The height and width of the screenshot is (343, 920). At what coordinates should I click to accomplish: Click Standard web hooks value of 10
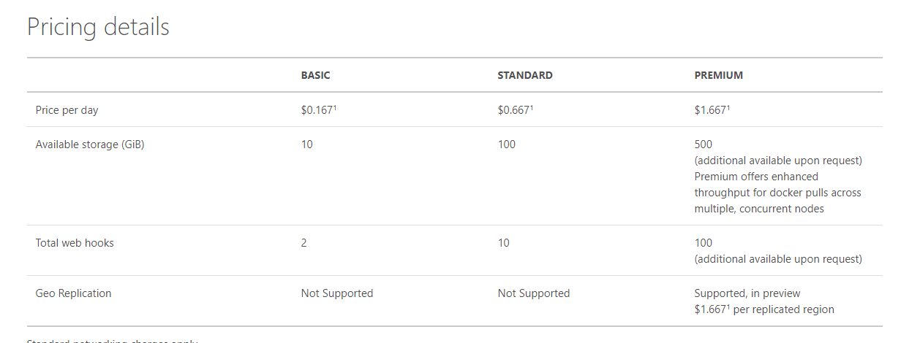tap(503, 243)
